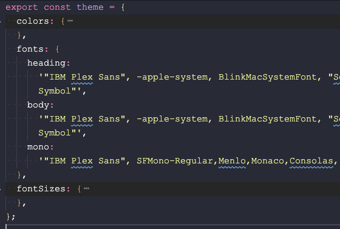
Task: Click '-apple-system' in the heading font string
Action: pos(172,77)
